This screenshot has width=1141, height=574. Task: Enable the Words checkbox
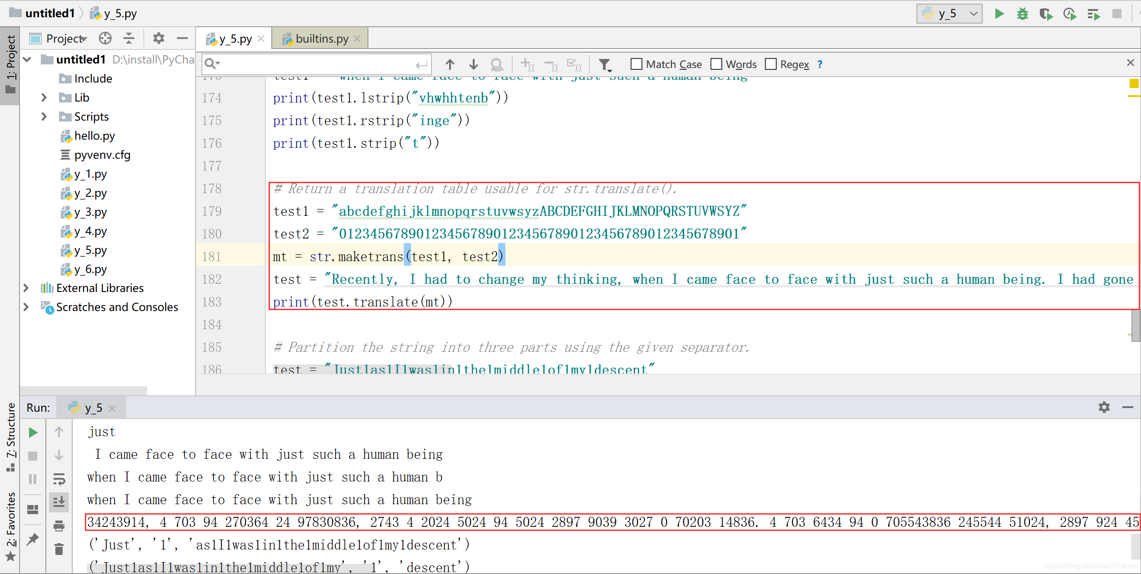(x=716, y=64)
